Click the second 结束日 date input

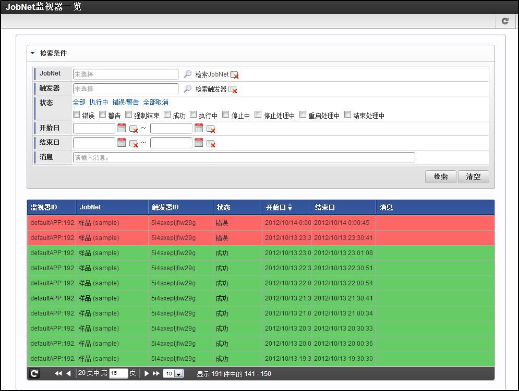[171, 143]
